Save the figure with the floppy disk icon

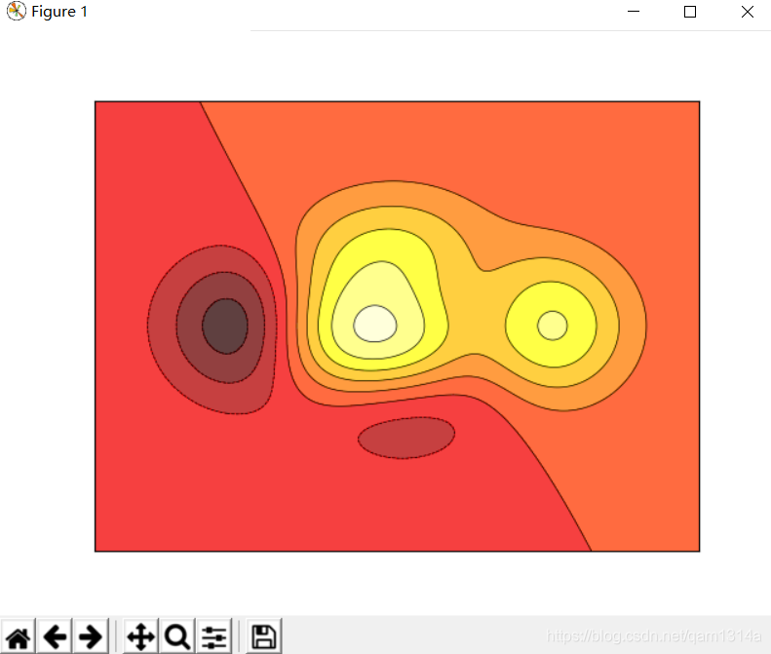pyautogui.click(x=264, y=636)
